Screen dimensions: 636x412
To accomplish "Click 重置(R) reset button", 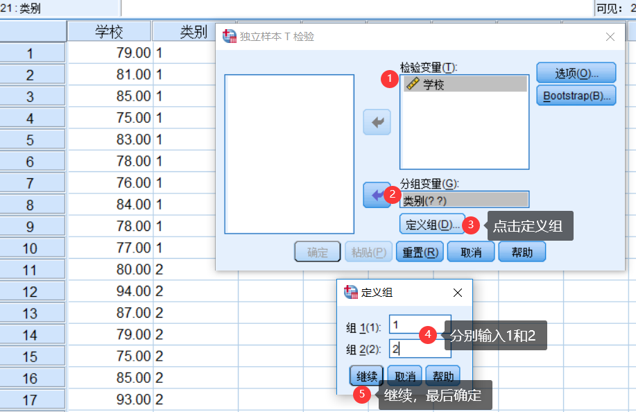I will tap(420, 252).
